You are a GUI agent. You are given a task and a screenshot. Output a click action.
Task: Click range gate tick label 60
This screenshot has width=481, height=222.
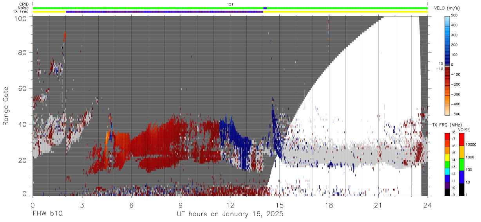pyautogui.click(x=23, y=88)
